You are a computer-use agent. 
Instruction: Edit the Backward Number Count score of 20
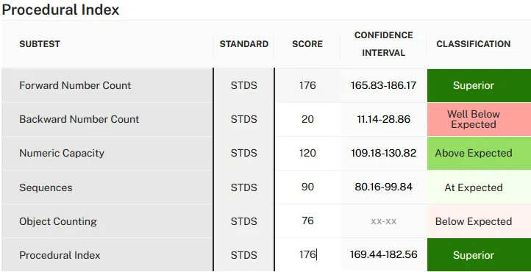(307, 119)
